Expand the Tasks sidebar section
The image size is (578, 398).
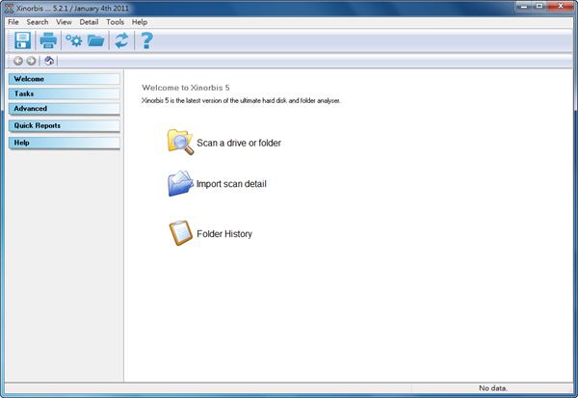click(x=65, y=93)
